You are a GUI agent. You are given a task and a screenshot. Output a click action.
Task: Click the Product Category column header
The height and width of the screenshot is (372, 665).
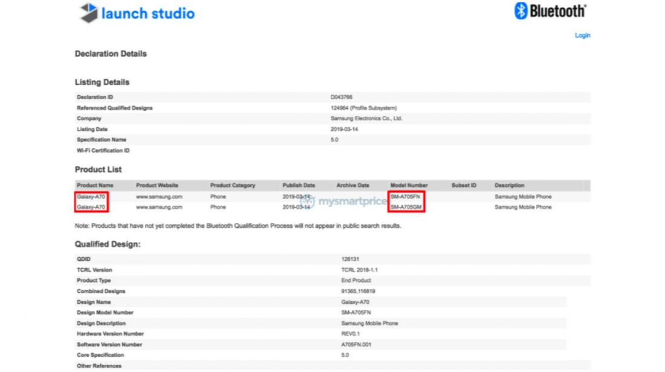click(233, 185)
